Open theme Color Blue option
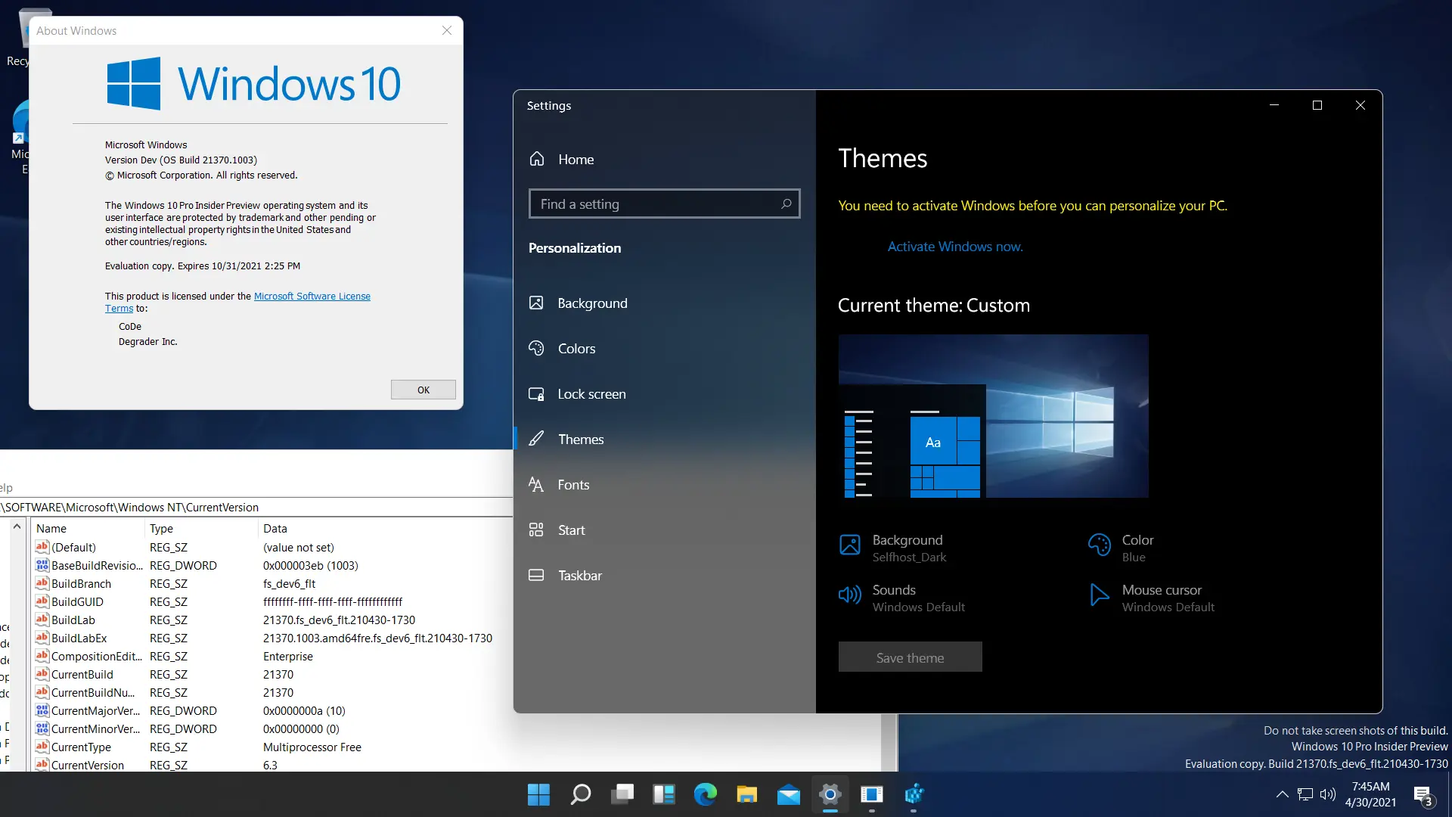1452x817 pixels. click(x=1121, y=548)
